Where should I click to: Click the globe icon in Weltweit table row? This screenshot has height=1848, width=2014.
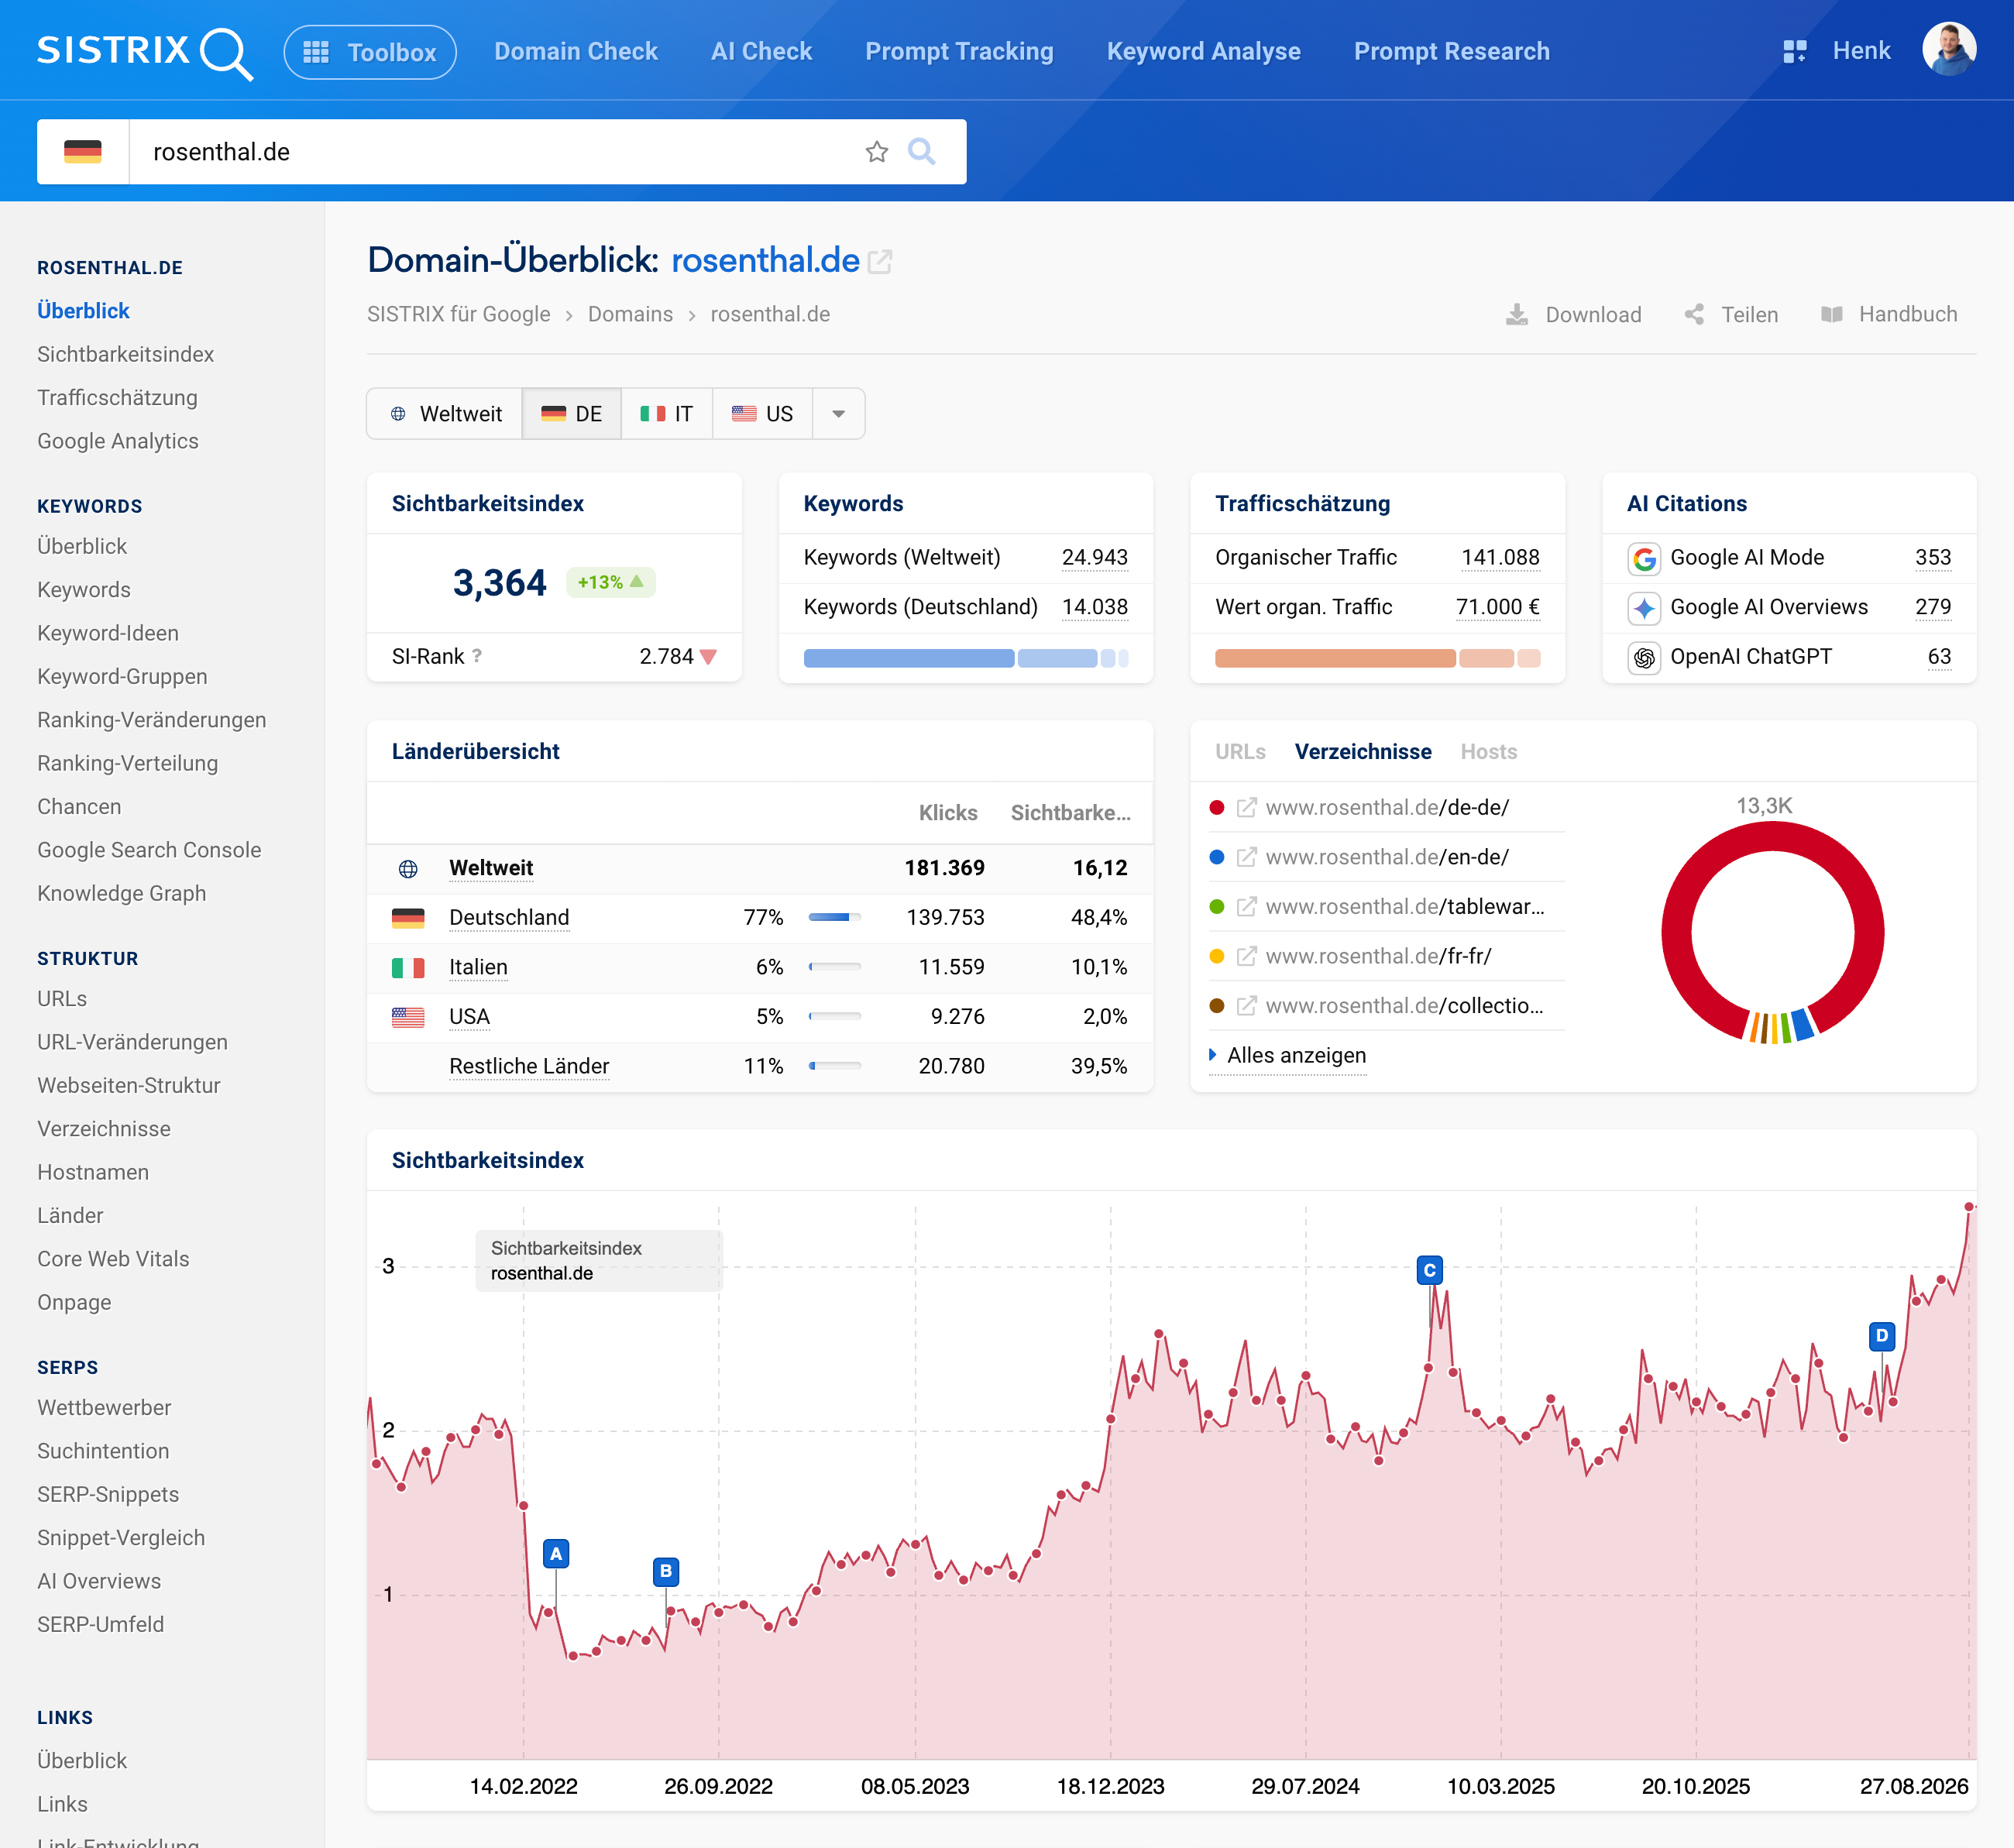(408, 869)
